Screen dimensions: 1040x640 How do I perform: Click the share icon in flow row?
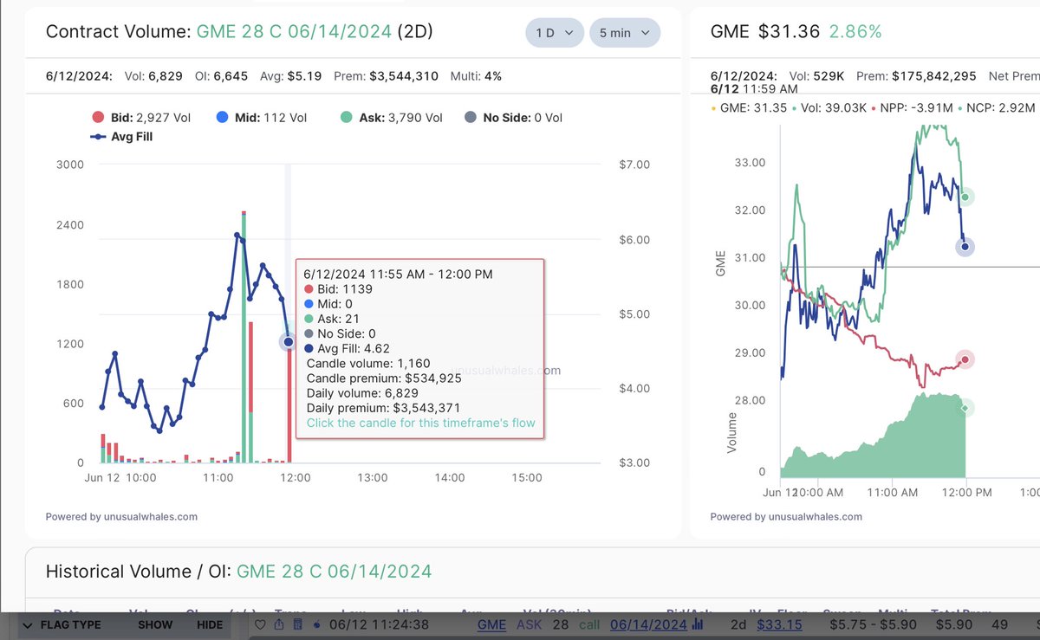coord(279,624)
